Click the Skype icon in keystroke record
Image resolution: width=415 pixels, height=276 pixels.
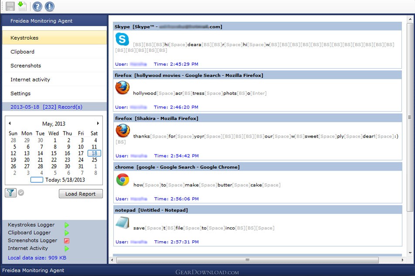pos(122,39)
